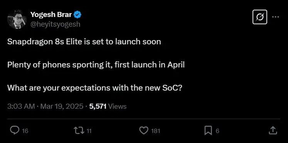View the 5,571 Views analytics
Image resolution: width=288 pixels, height=143 pixels.
(108, 106)
